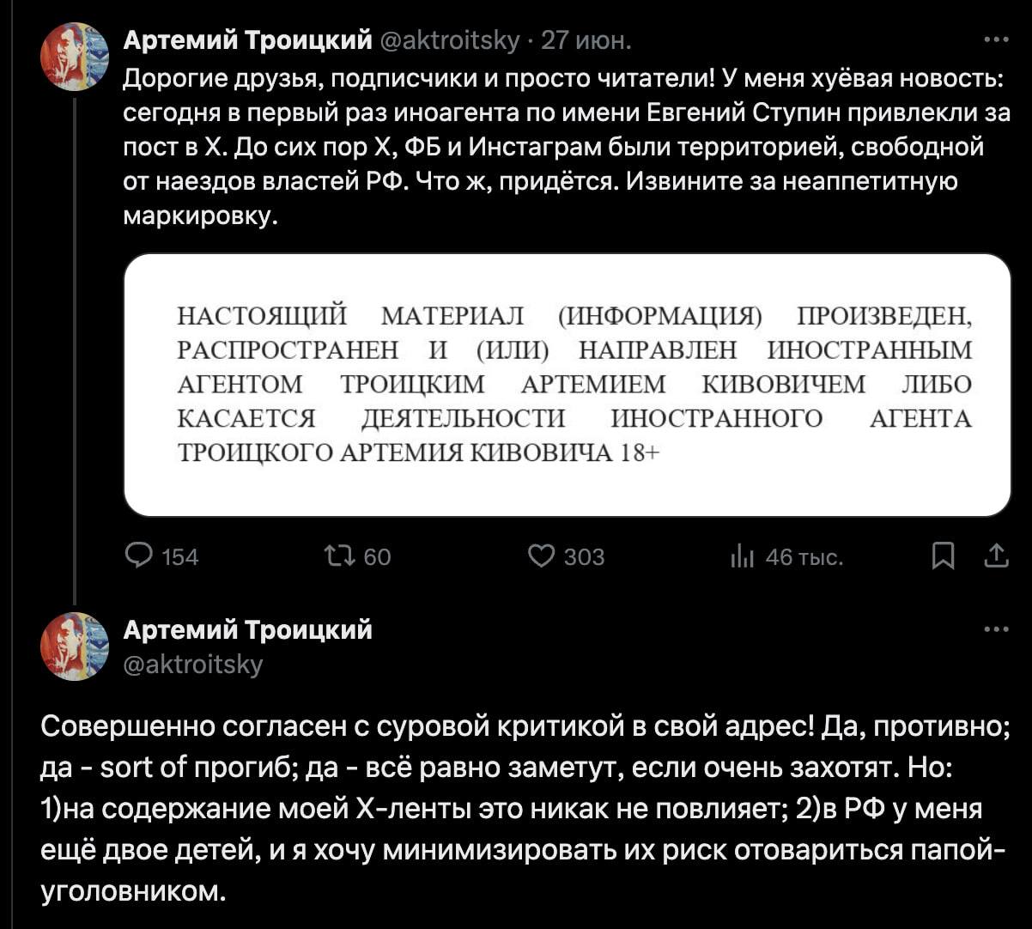Open the profile avatar on the first post
Image resolution: width=1032 pixels, height=929 pixels.
(75, 58)
